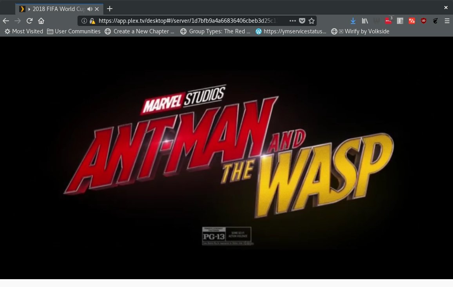Open the Create a New Chapter bookmark

pyautogui.click(x=140, y=31)
